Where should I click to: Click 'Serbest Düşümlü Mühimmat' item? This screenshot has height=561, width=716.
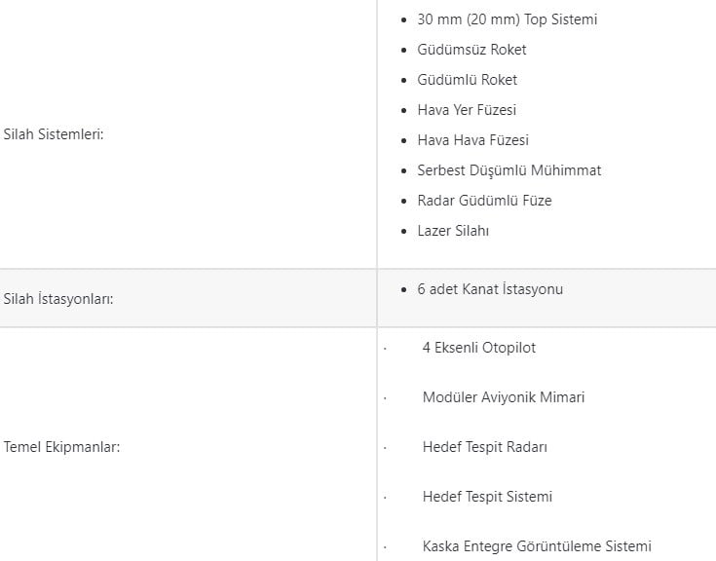coord(509,170)
